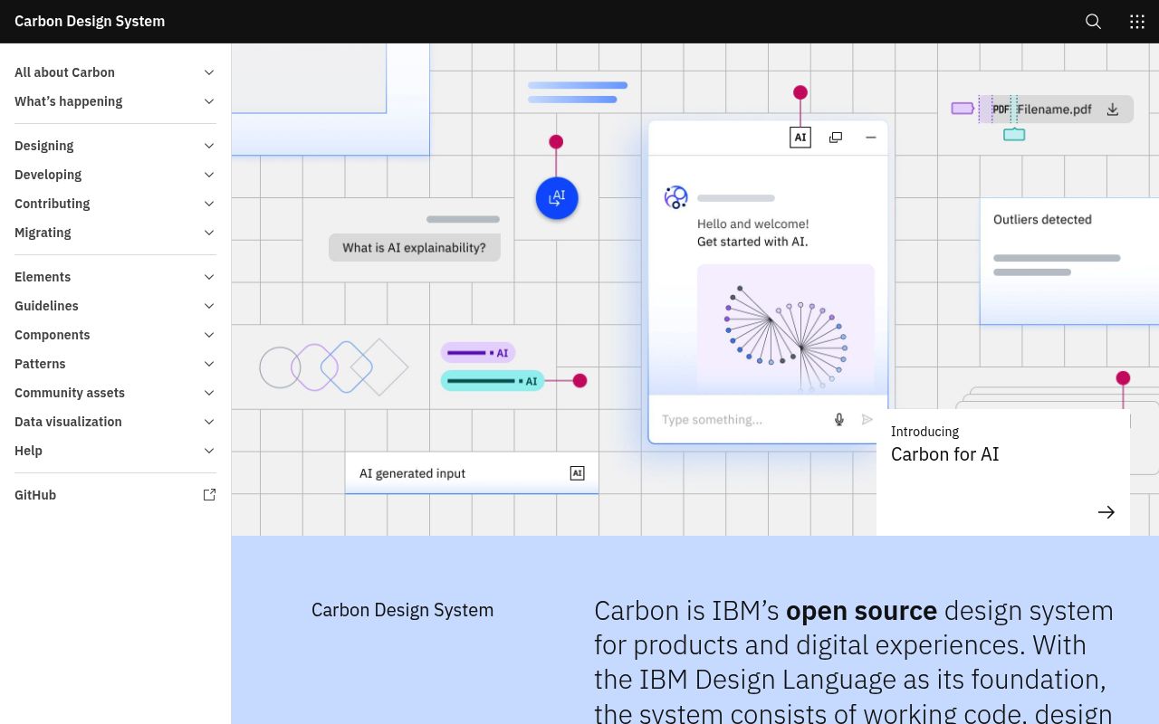
Task: Open the GitHub link
Action: click(35, 494)
